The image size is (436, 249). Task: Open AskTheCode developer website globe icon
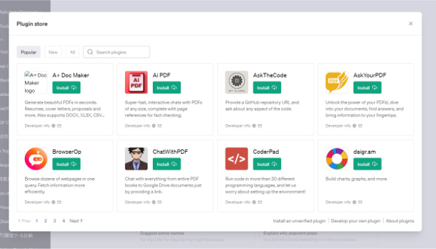(254, 126)
